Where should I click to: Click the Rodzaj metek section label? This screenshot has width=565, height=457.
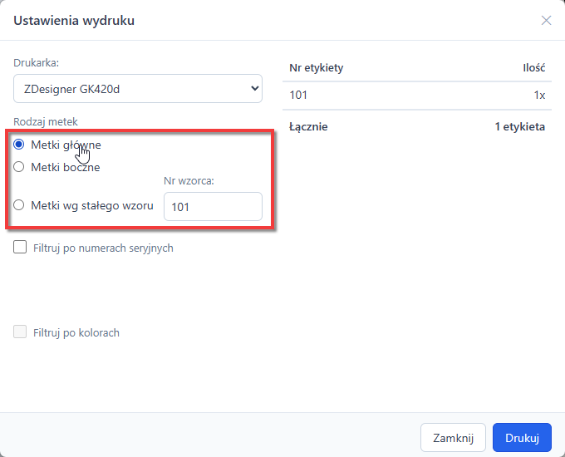46,122
